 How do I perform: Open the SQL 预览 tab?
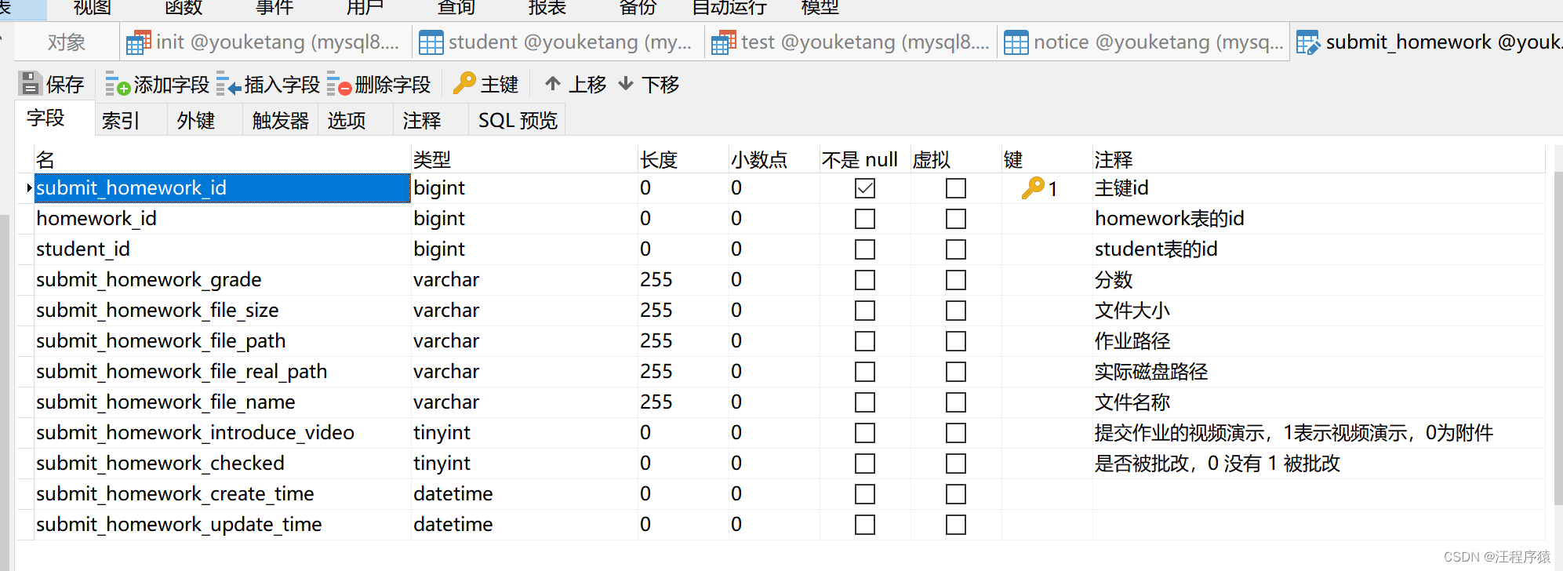pos(518,120)
